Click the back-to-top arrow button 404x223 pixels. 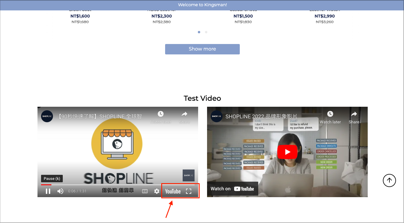point(389,180)
